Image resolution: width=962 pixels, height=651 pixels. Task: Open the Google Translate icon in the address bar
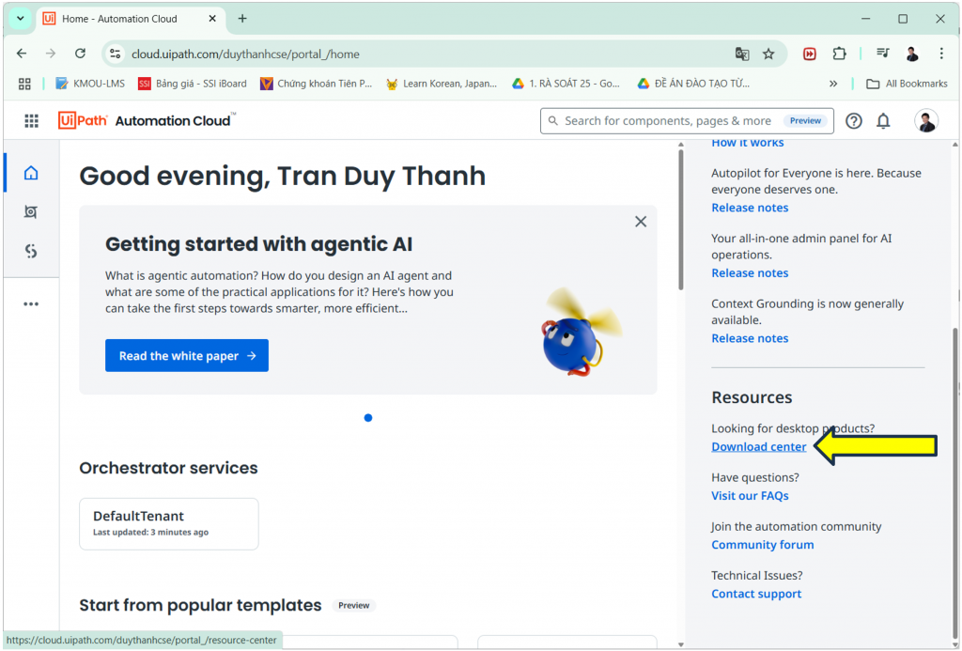(742, 54)
